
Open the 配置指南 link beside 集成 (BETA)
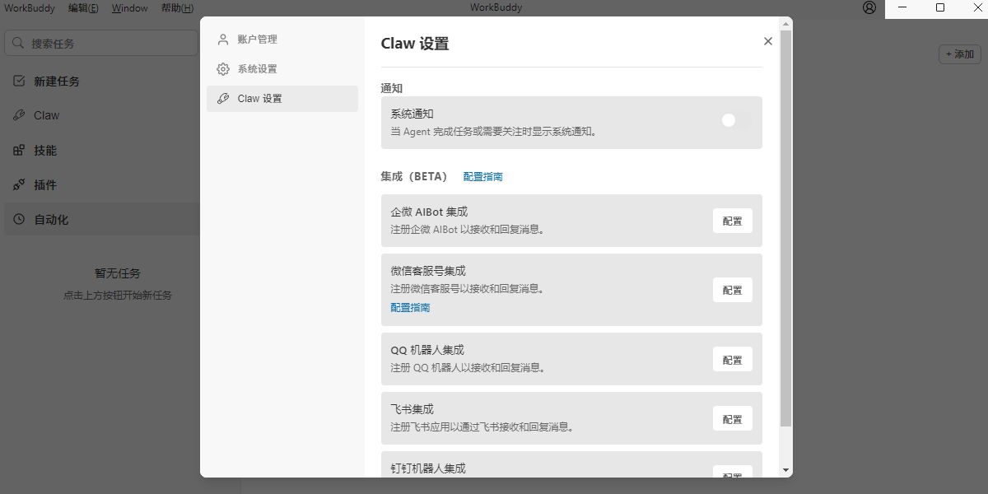click(482, 176)
